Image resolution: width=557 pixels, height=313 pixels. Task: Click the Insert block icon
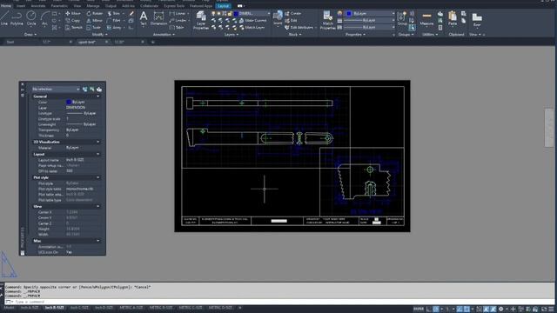tap(278, 17)
